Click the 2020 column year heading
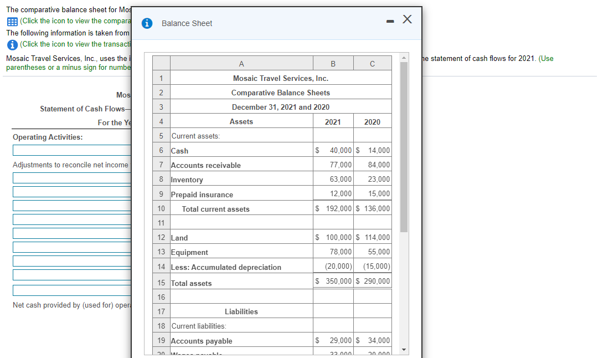 tap(372, 122)
